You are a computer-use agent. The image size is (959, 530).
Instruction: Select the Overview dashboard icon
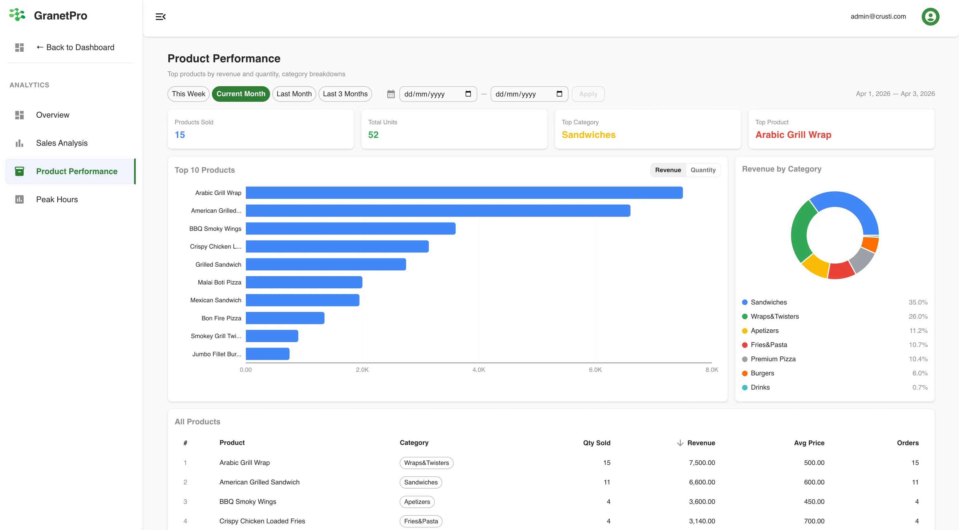click(19, 115)
